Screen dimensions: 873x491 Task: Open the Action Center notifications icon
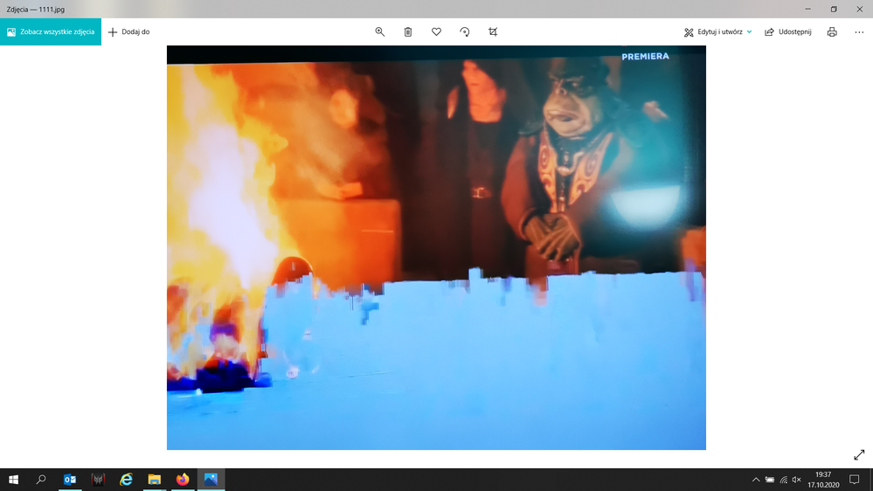point(854,480)
